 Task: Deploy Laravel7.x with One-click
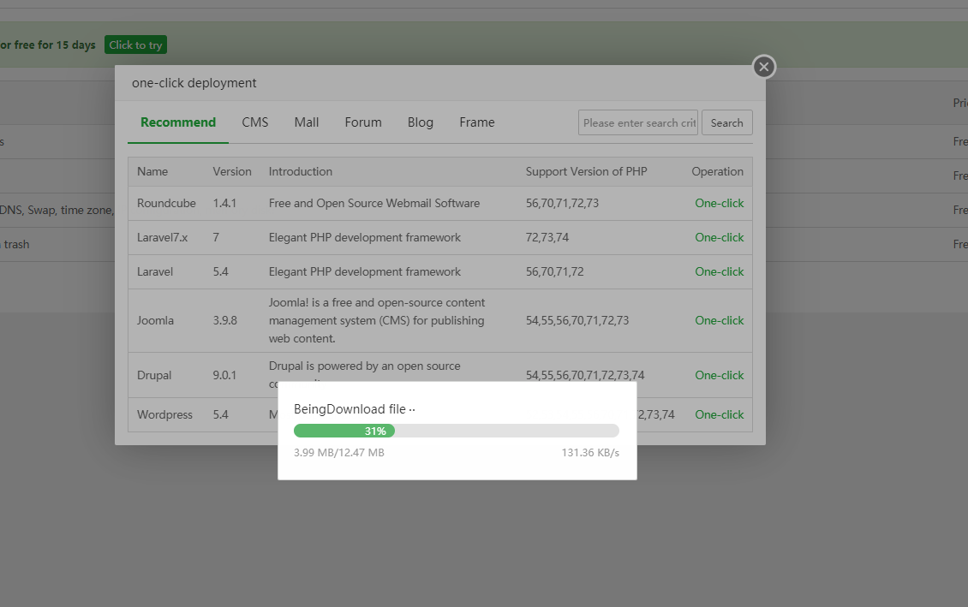(x=720, y=237)
